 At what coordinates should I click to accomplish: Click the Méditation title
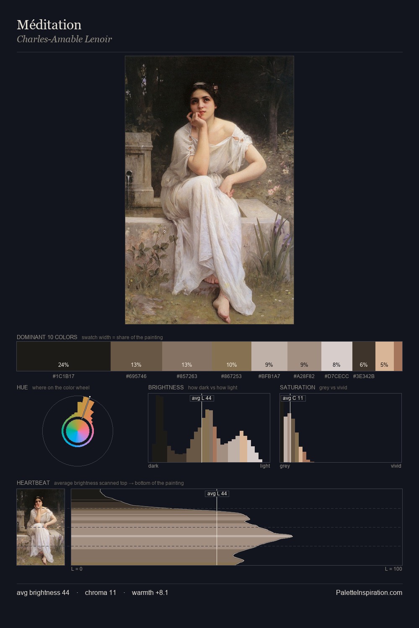tap(49, 25)
